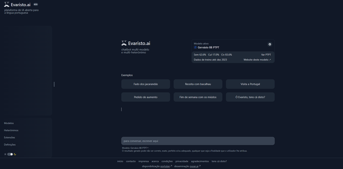Choose the 'Visita a Portugal' example
Viewport: 343px width, 169px height.
(250, 84)
